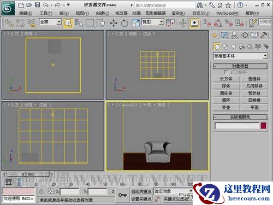
Task: Open the 标准基本体 primitives dropdown
Action: tap(240, 56)
